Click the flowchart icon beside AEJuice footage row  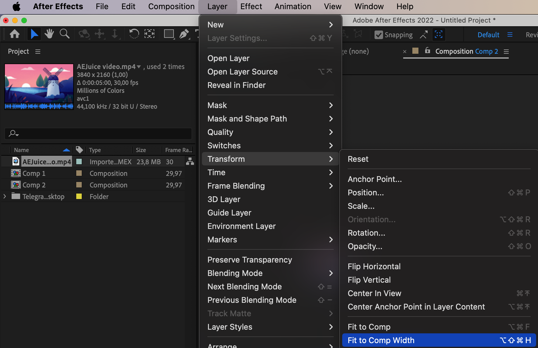pos(190,161)
